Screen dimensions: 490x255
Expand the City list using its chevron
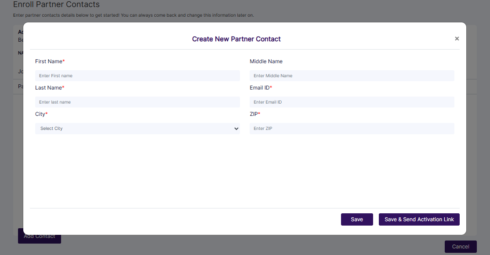[236, 129]
